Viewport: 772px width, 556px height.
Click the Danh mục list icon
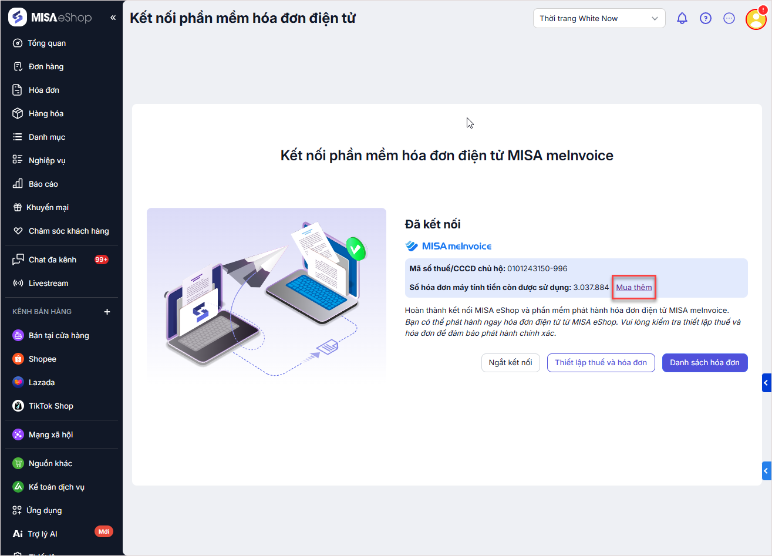tap(18, 137)
